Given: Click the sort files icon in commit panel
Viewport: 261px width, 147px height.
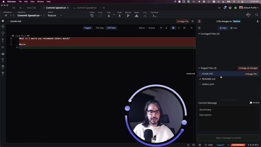Looking at the screenshot, I should (x=199, y=28).
